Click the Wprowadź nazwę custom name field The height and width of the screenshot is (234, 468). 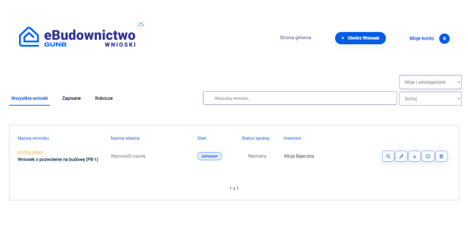[x=128, y=156]
